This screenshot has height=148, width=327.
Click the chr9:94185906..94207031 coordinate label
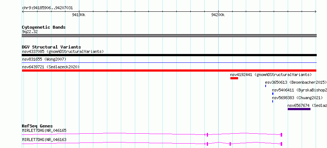click(47, 8)
